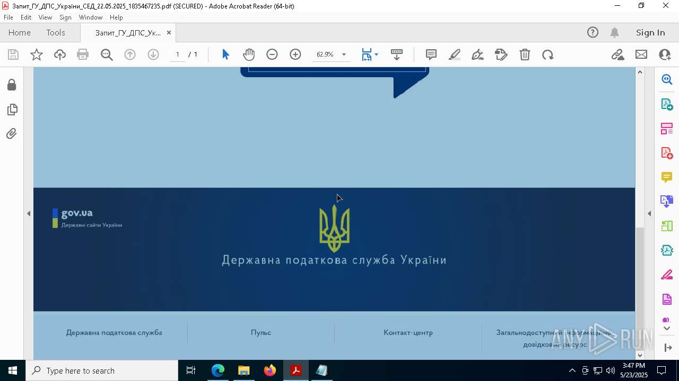Open the Fill & Sign sidebar tool

pyautogui.click(x=667, y=275)
